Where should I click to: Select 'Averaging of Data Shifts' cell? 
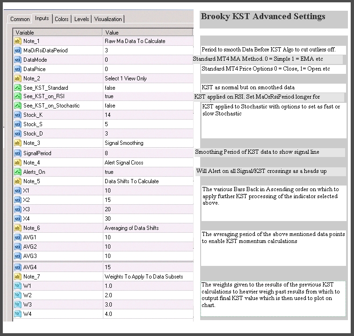tap(148, 228)
